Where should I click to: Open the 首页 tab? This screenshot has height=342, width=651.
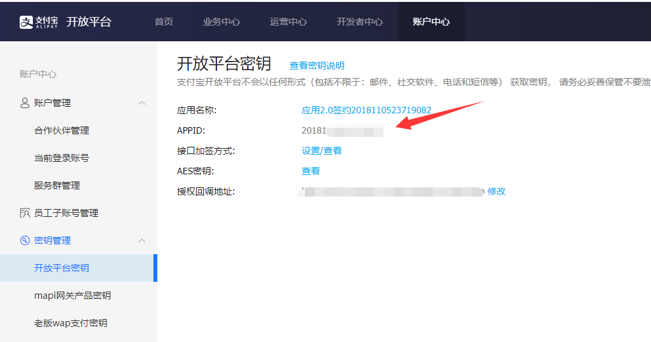click(x=164, y=22)
